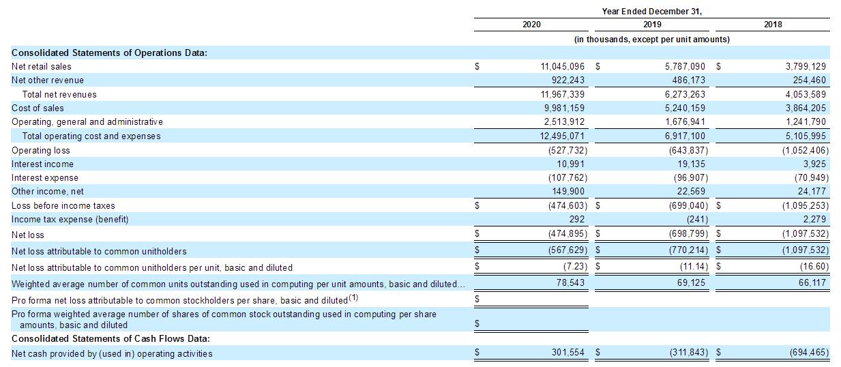Screen dimensions: 841x367
Task: Click the 'Net retail sales' row label
Action: pyautogui.click(x=42, y=67)
